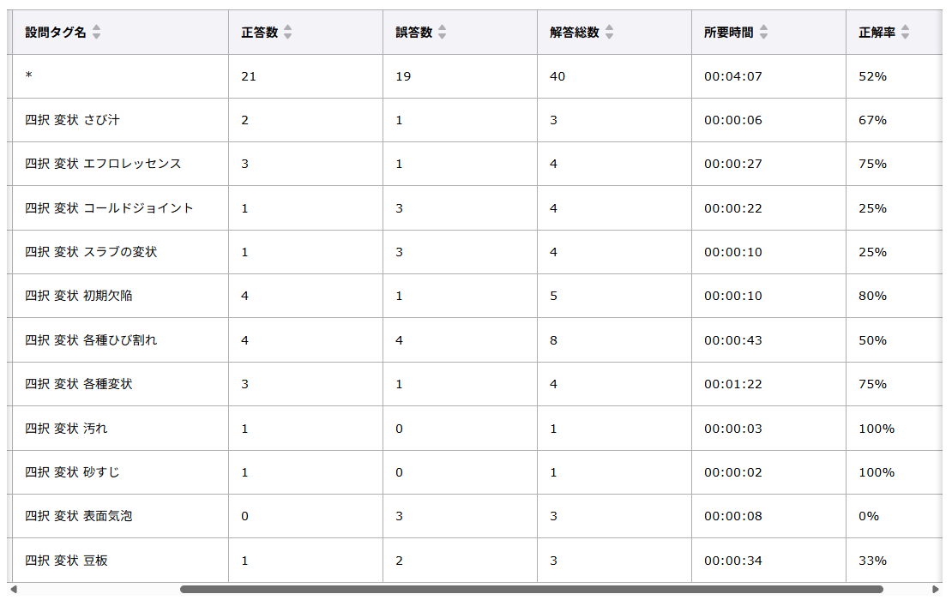Click the descending sort chevron on 設問タグ名
This screenshot has height=606, width=952.
click(97, 35)
